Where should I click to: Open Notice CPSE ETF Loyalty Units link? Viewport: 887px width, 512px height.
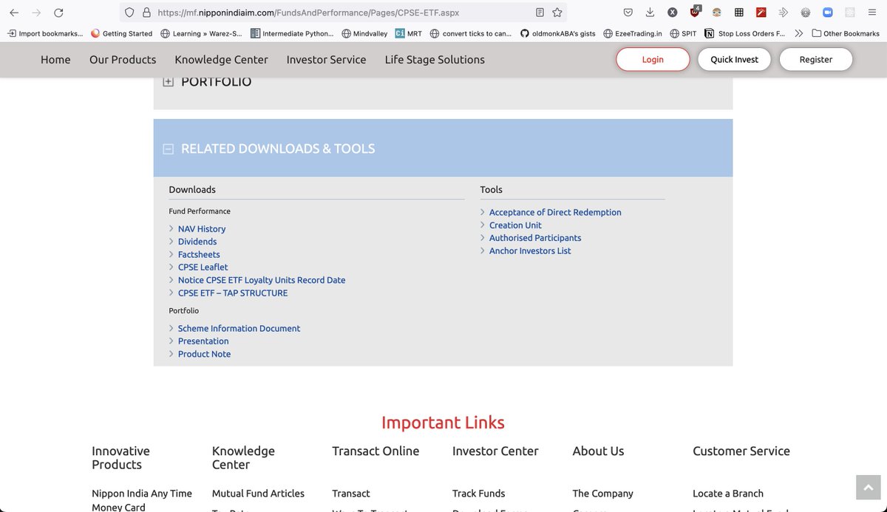[x=262, y=280]
